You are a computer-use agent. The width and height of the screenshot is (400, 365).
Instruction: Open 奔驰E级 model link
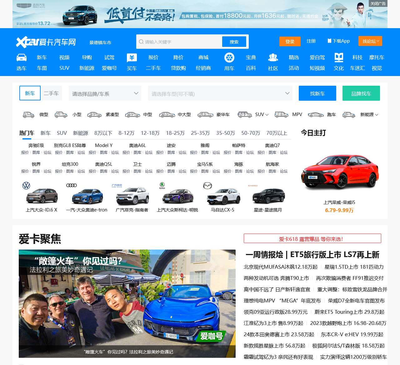click(36, 145)
